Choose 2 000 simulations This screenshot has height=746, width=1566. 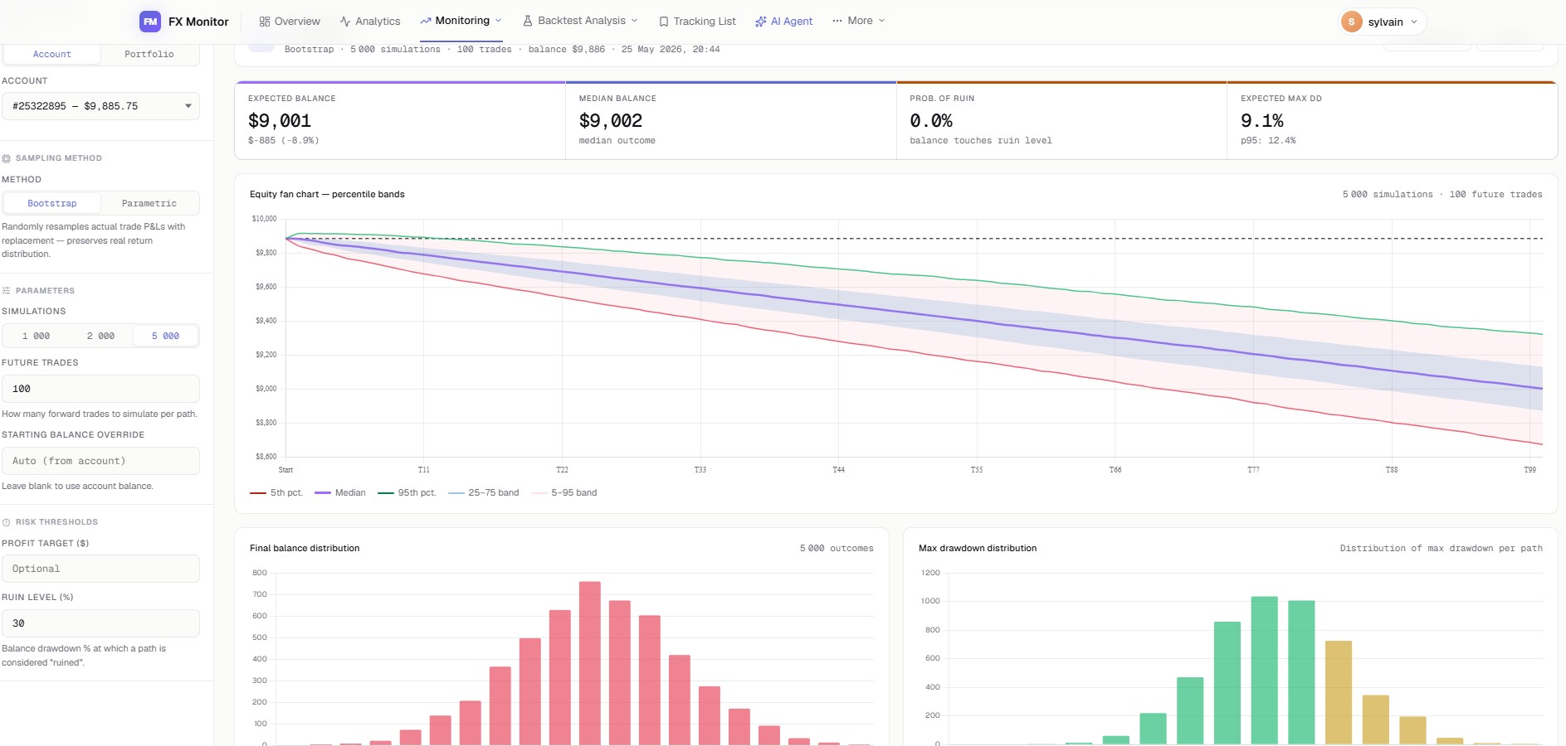100,336
